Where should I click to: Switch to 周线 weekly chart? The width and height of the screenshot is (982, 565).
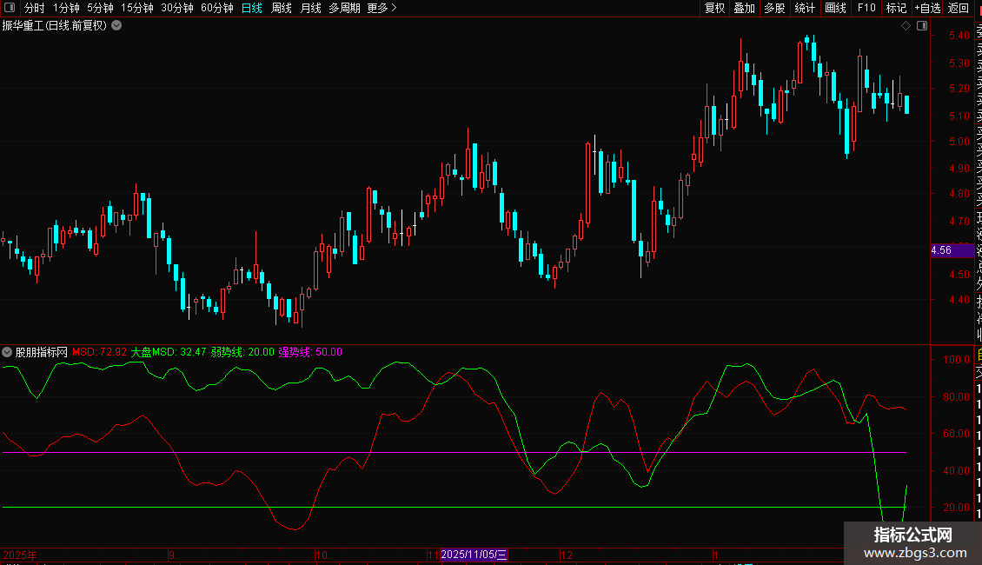click(282, 8)
